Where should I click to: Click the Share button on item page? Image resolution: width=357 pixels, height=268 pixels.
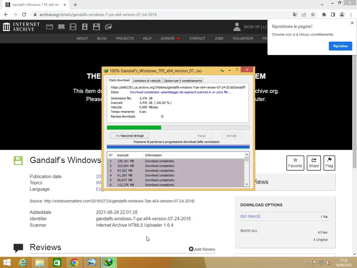point(314,163)
